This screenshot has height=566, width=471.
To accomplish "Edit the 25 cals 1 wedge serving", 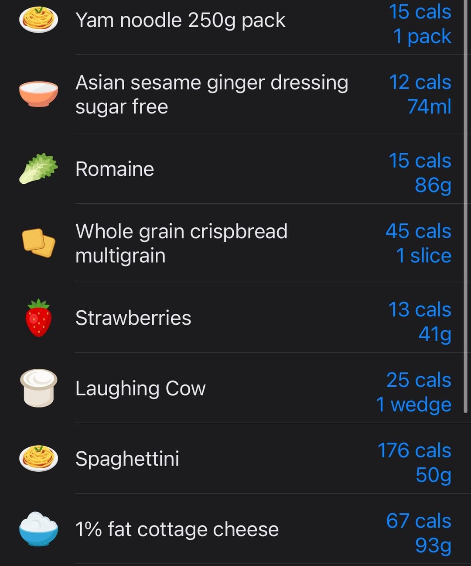I will tap(413, 392).
